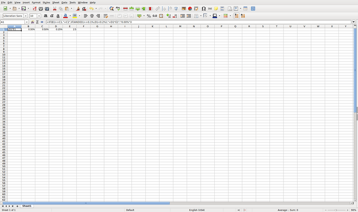Viewport: 358px width, 212px height.
Task: Open the Data menu
Action: tap(64, 2)
